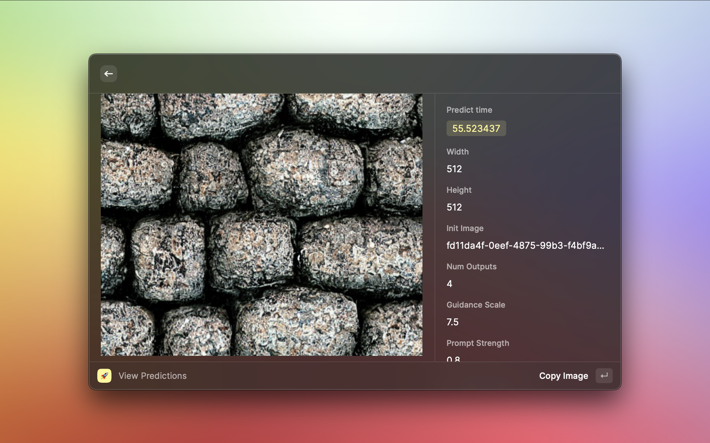Click the partially visible 0.8 value

pyautogui.click(x=453, y=359)
